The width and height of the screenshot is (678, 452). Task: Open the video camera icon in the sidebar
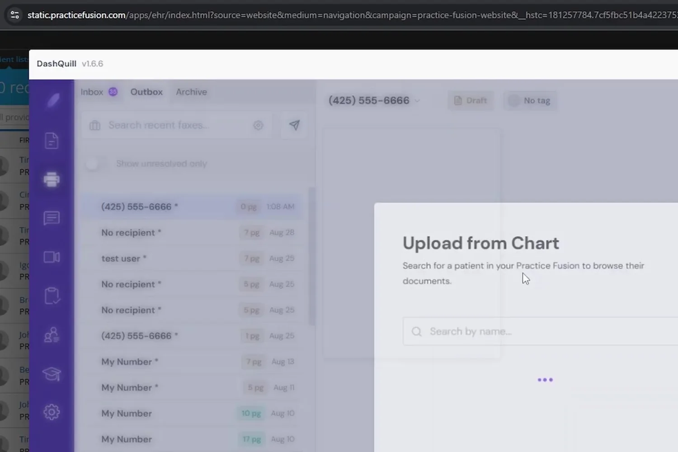(x=52, y=257)
